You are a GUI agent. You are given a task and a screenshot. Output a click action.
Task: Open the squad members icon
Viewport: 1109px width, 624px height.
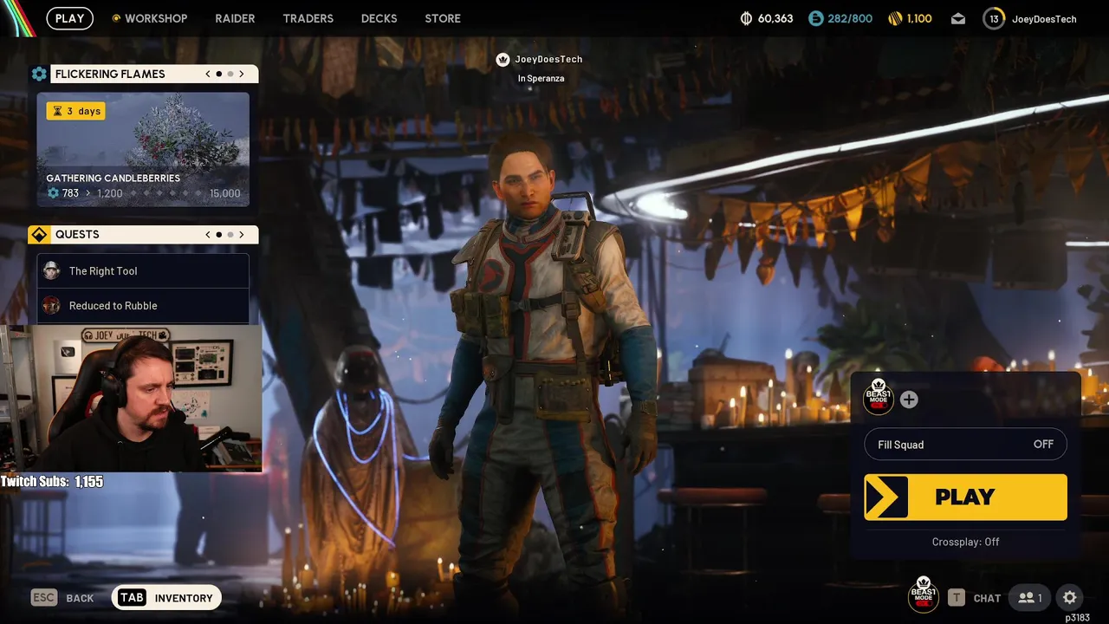coord(1030,597)
